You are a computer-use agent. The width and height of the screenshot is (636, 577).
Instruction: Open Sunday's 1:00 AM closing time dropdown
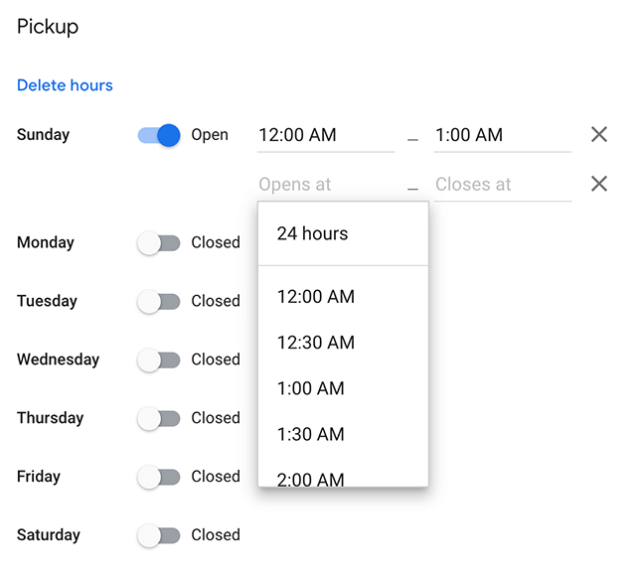[x=502, y=135]
